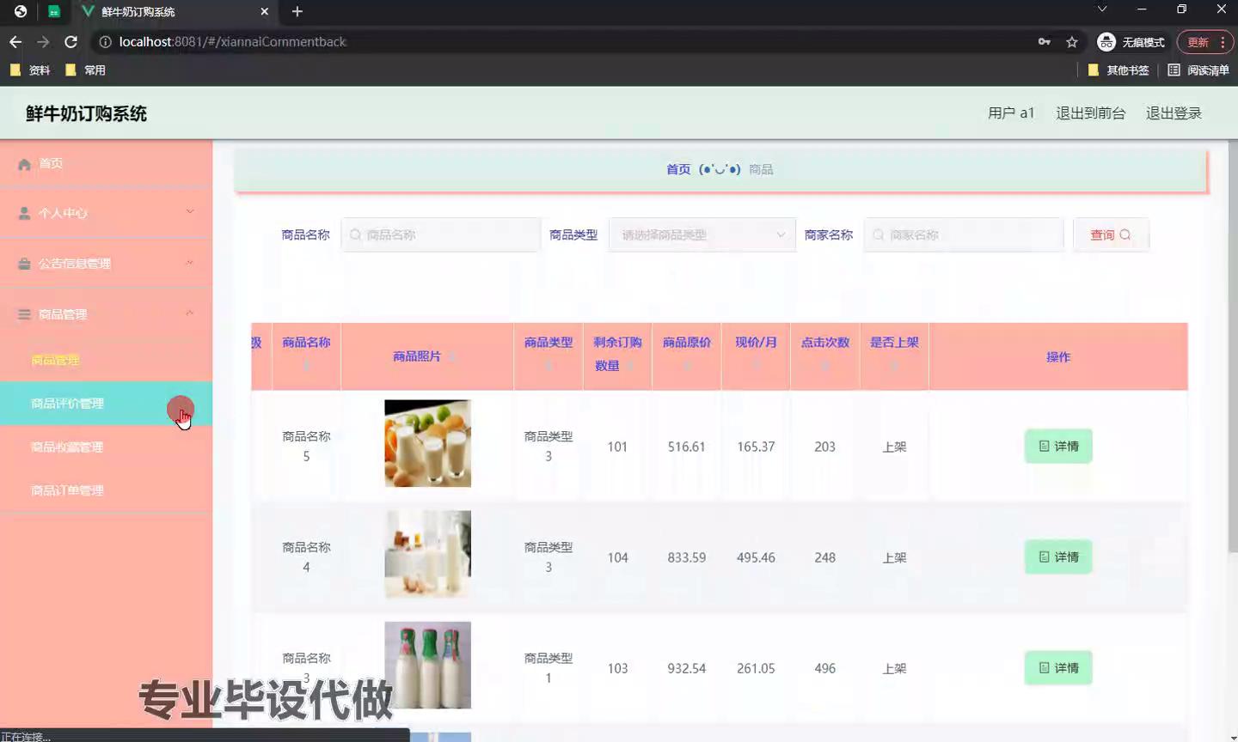Click the home icon beside 首页 in sidebar
Screen dimensions: 1238x742
(x=24, y=164)
